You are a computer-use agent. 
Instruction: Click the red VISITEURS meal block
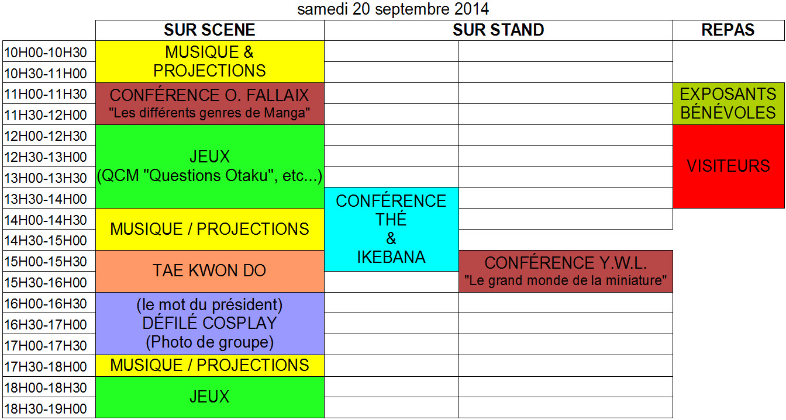coord(728,166)
